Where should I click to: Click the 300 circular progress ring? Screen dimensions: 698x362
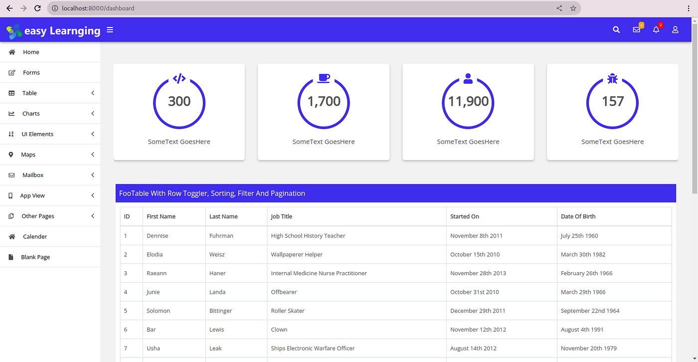pos(179,103)
